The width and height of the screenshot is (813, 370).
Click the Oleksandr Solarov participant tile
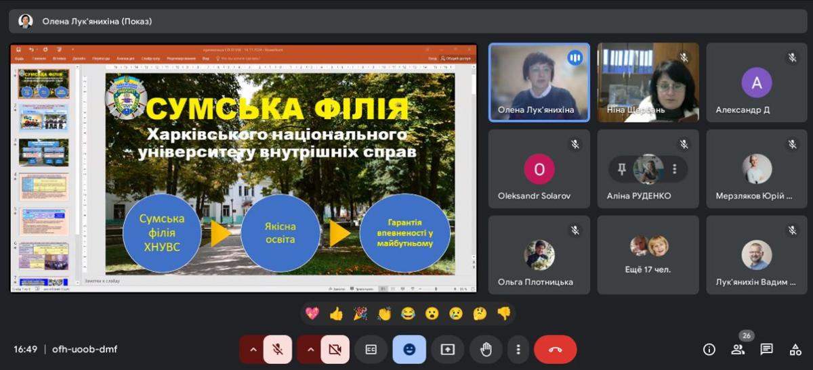(x=539, y=169)
